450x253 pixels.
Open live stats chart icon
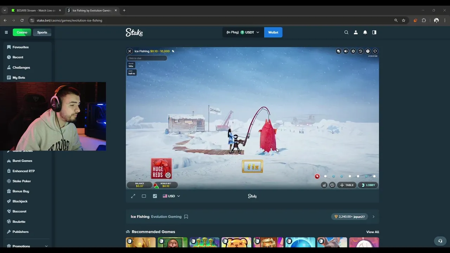[x=155, y=196]
